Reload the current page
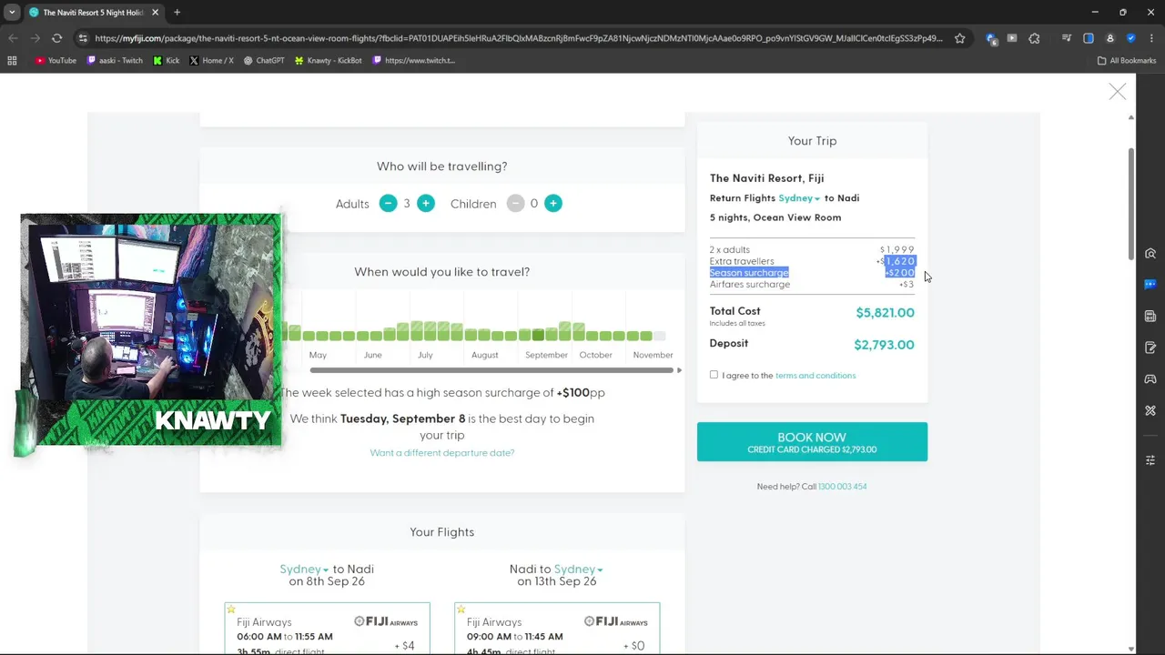 [x=56, y=38]
